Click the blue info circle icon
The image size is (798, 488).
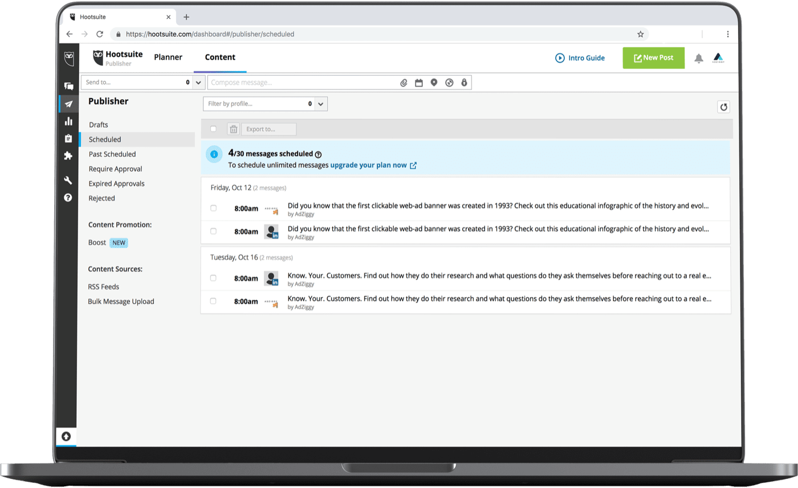[x=214, y=154]
